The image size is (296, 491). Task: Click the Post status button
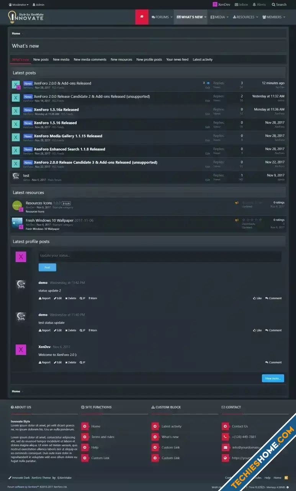pos(47,267)
